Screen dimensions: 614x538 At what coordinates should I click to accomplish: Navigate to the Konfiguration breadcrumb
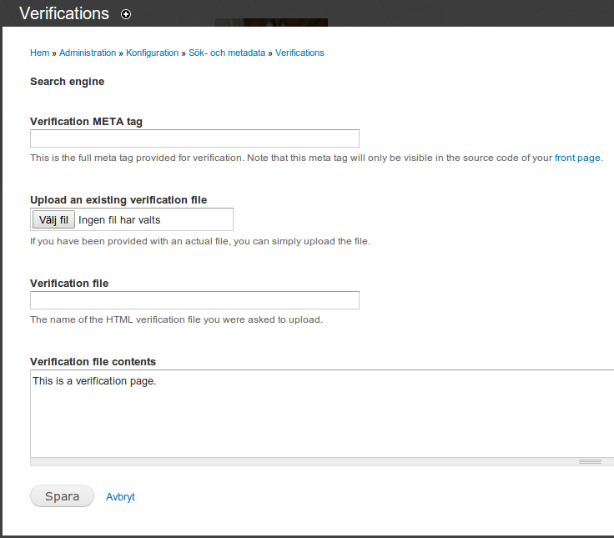click(x=152, y=53)
